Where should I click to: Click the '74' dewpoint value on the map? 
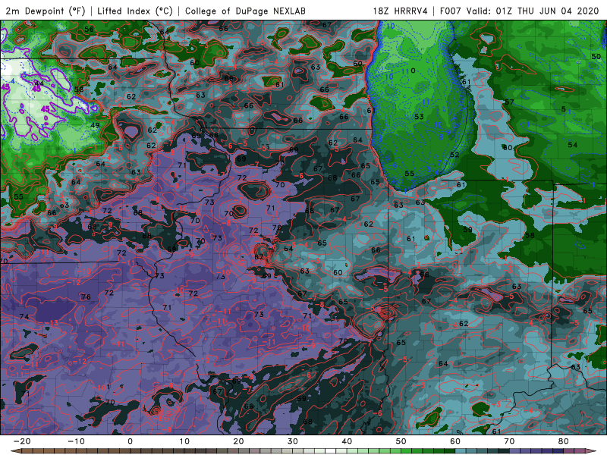[24, 316]
